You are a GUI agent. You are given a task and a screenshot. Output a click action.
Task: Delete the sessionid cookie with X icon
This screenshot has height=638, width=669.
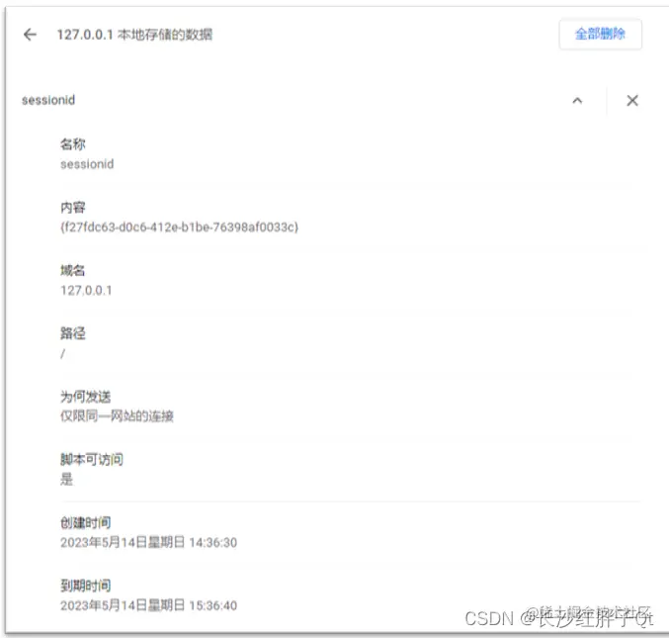point(632,101)
